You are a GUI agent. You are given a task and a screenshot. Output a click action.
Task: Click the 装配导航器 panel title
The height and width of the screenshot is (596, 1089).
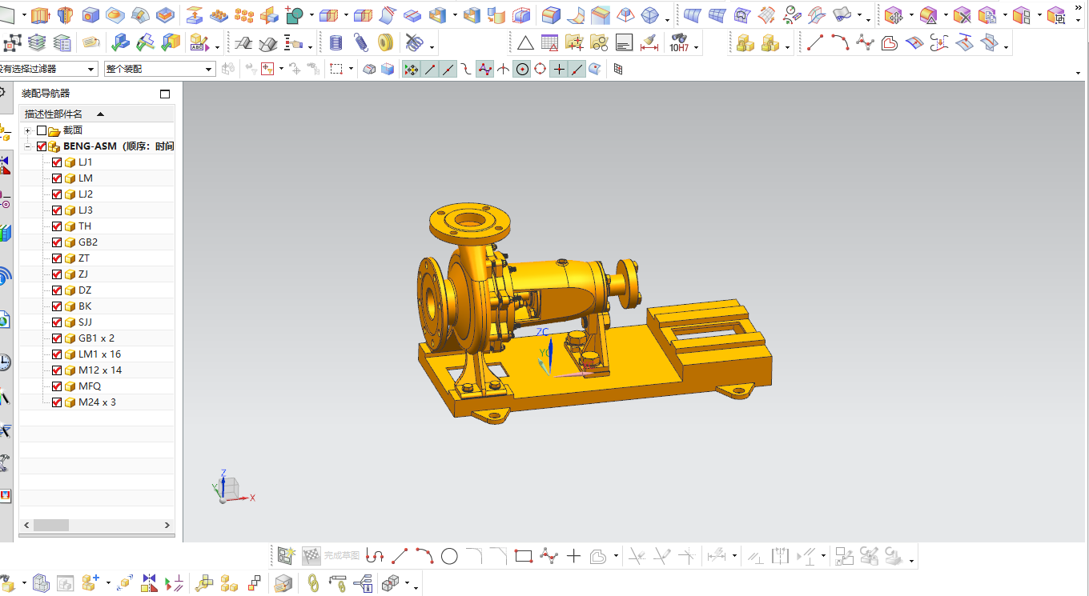46,94
